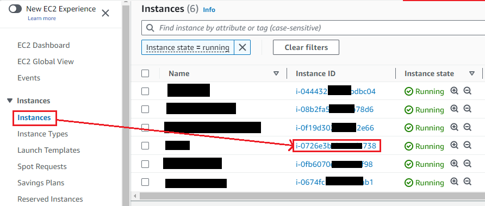The height and width of the screenshot is (206, 485).
Task: Collapse the Instances section triangle
Action: tap(10, 101)
